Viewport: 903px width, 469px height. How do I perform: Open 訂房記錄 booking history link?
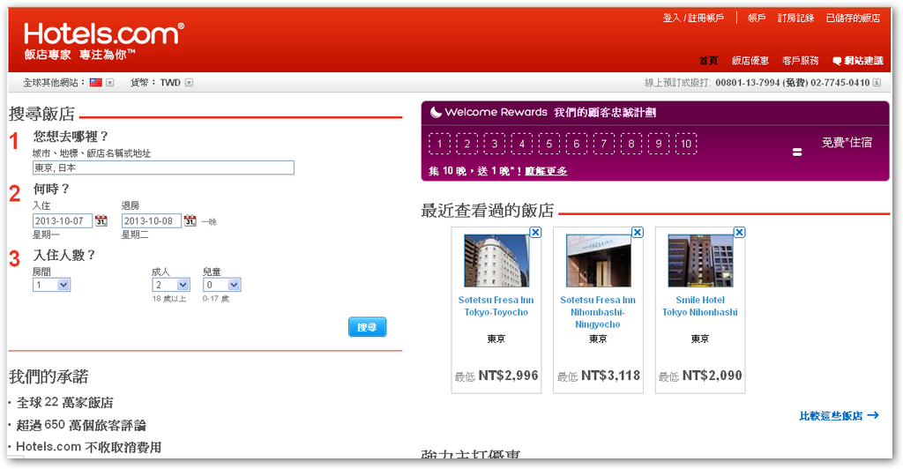pyautogui.click(x=796, y=18)
